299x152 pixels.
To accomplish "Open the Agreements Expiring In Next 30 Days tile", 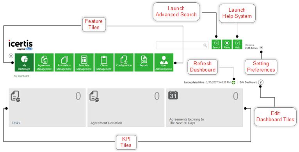I will tap(205, 108).
